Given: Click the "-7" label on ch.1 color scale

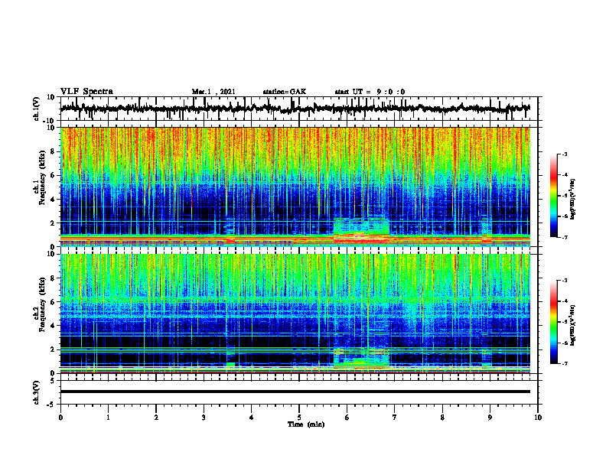Looking at the screenshot, I should tap(564, 237).
